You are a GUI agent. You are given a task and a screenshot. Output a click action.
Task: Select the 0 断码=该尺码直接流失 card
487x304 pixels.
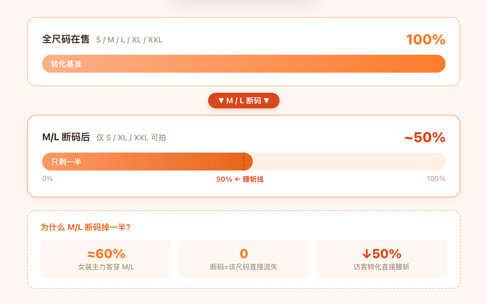click(243, 258)
